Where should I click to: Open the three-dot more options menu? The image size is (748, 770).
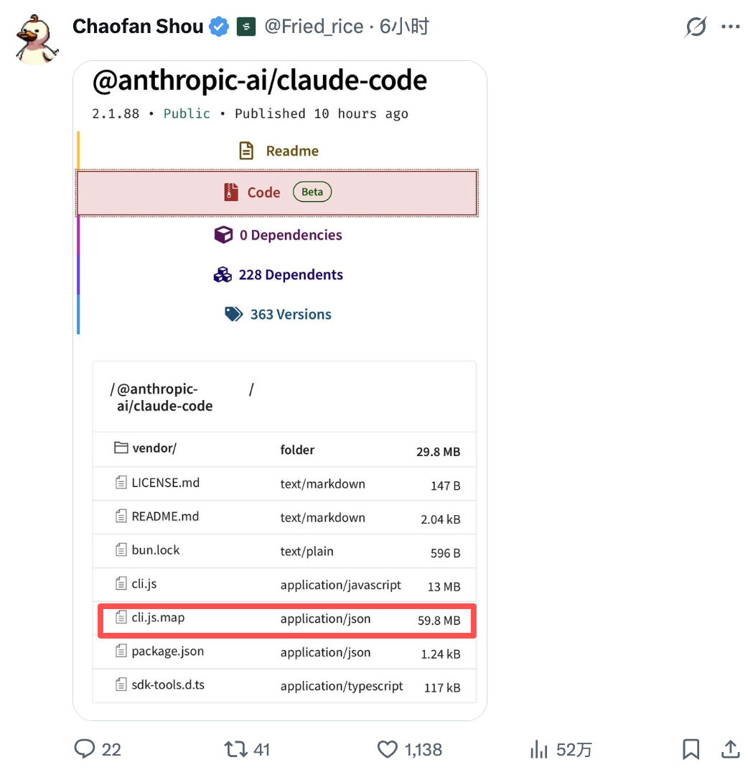pos(730,27)
